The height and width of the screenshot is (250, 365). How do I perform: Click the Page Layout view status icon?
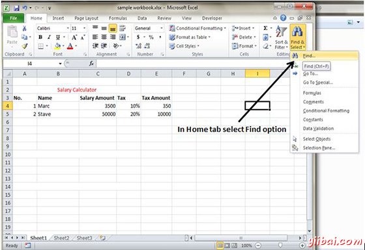tap(227, 245)
